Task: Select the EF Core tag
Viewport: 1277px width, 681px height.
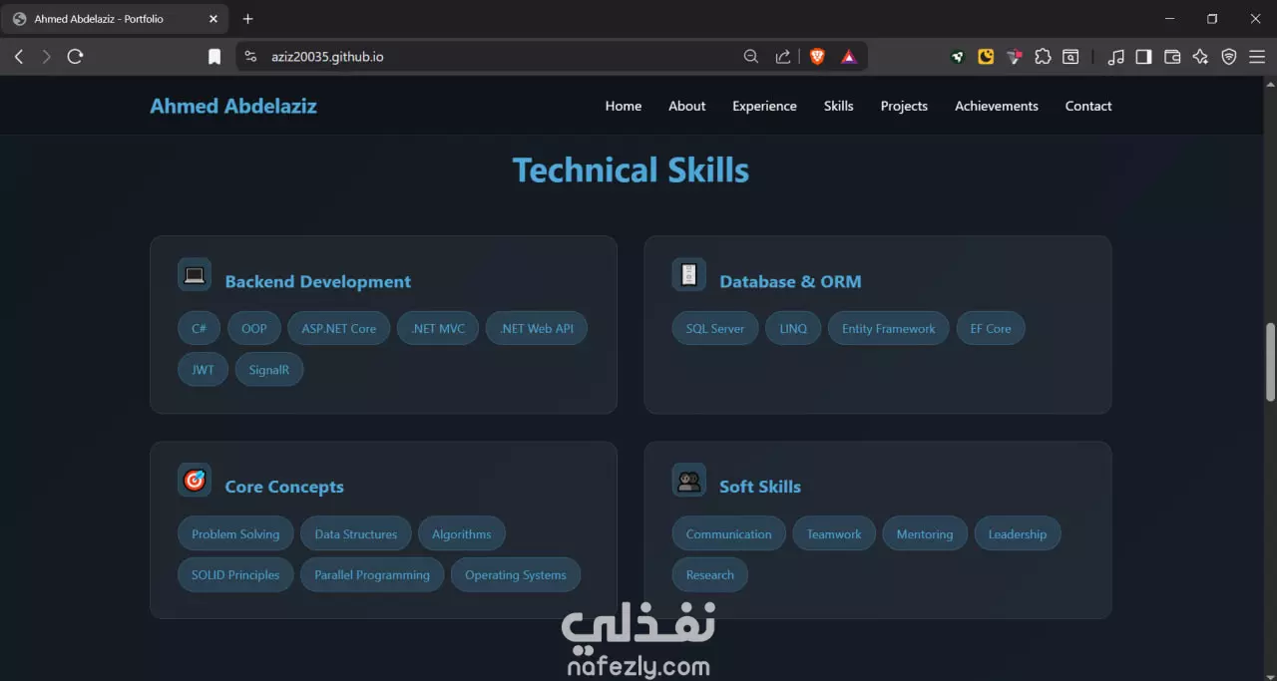Action: click(991, 328)
